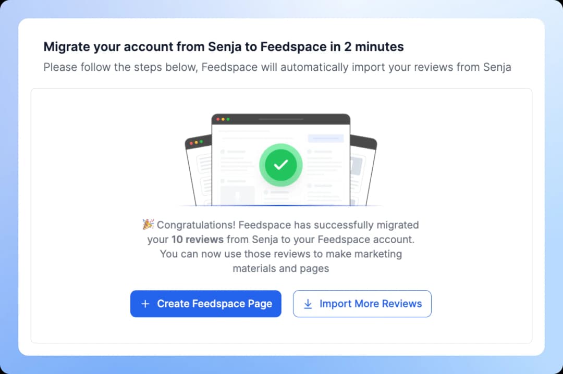Click the green dot on the left browser mockup
Image resolution: width=563 pixels, height=374 pixels.
coord(201,143)
